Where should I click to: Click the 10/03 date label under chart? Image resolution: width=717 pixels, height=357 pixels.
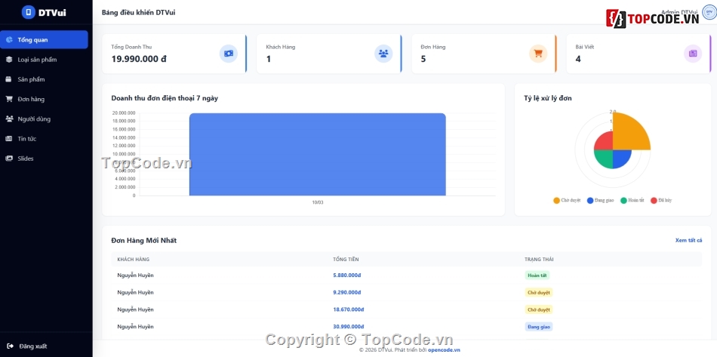(x=317, y=202)
